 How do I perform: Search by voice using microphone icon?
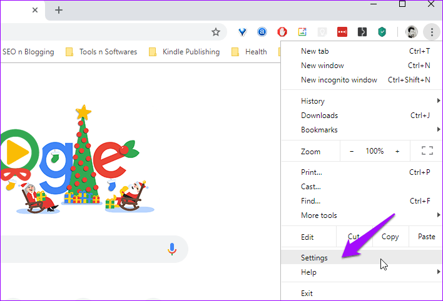(172, 249)
